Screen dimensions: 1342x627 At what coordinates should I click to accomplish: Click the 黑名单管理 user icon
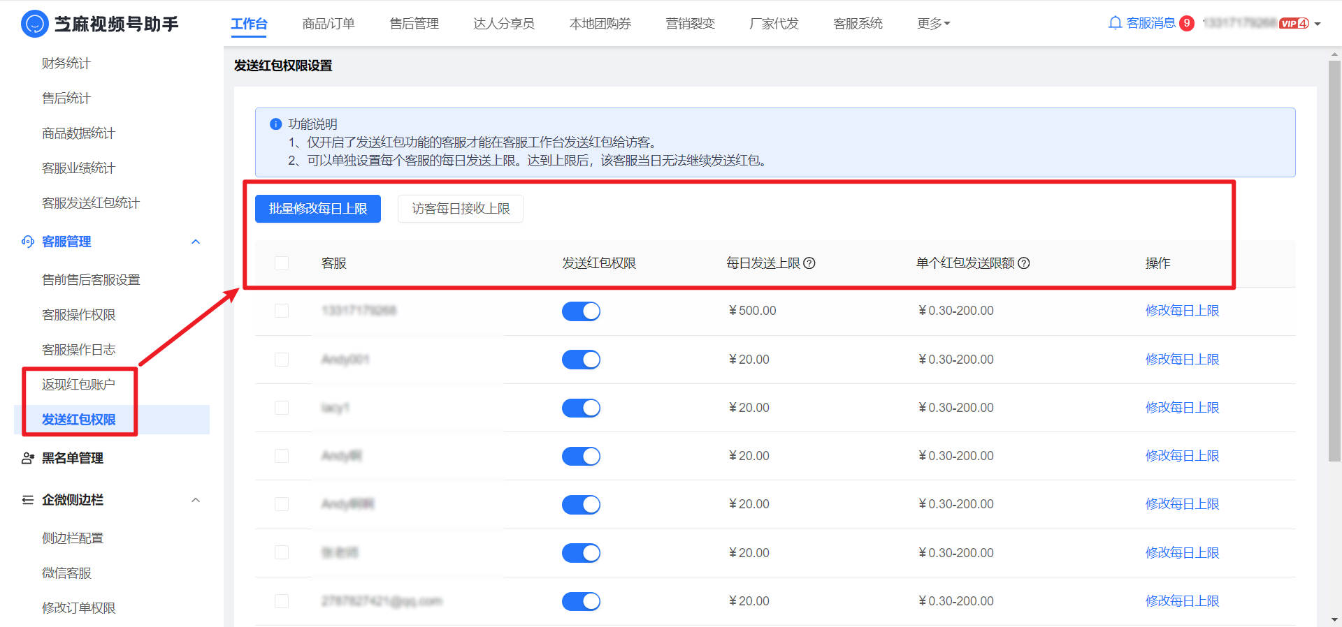tap(28, 458)
